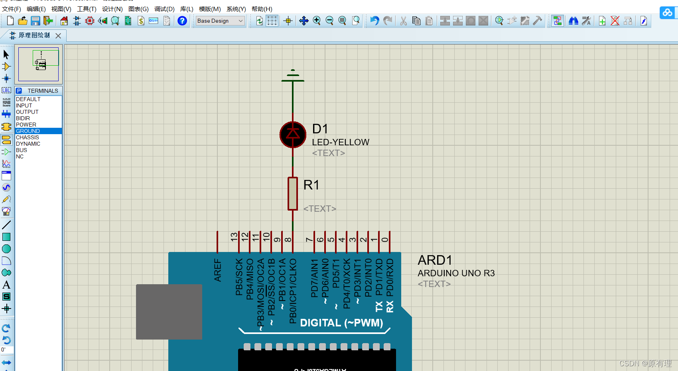Open the 文件(F) menu
The image size is (678, 371).
tap(12, 9)
